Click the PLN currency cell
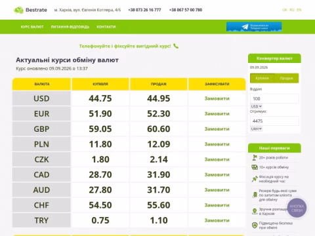Screen dimensions: 315x236 41,144
